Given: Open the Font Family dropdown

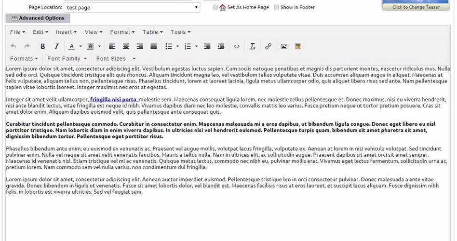Looking at the screenshot, I should tap(67, 59).
